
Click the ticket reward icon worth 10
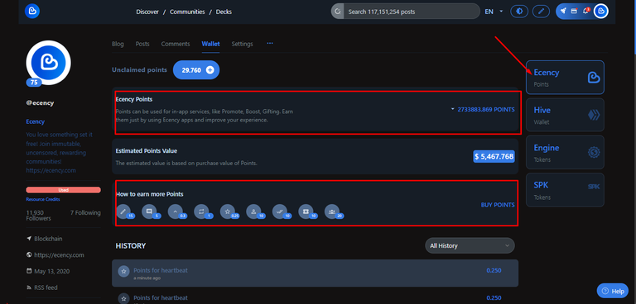tap(306, 211)
